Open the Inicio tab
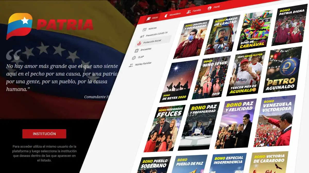309x173 pixels. [x=152, y=18]
